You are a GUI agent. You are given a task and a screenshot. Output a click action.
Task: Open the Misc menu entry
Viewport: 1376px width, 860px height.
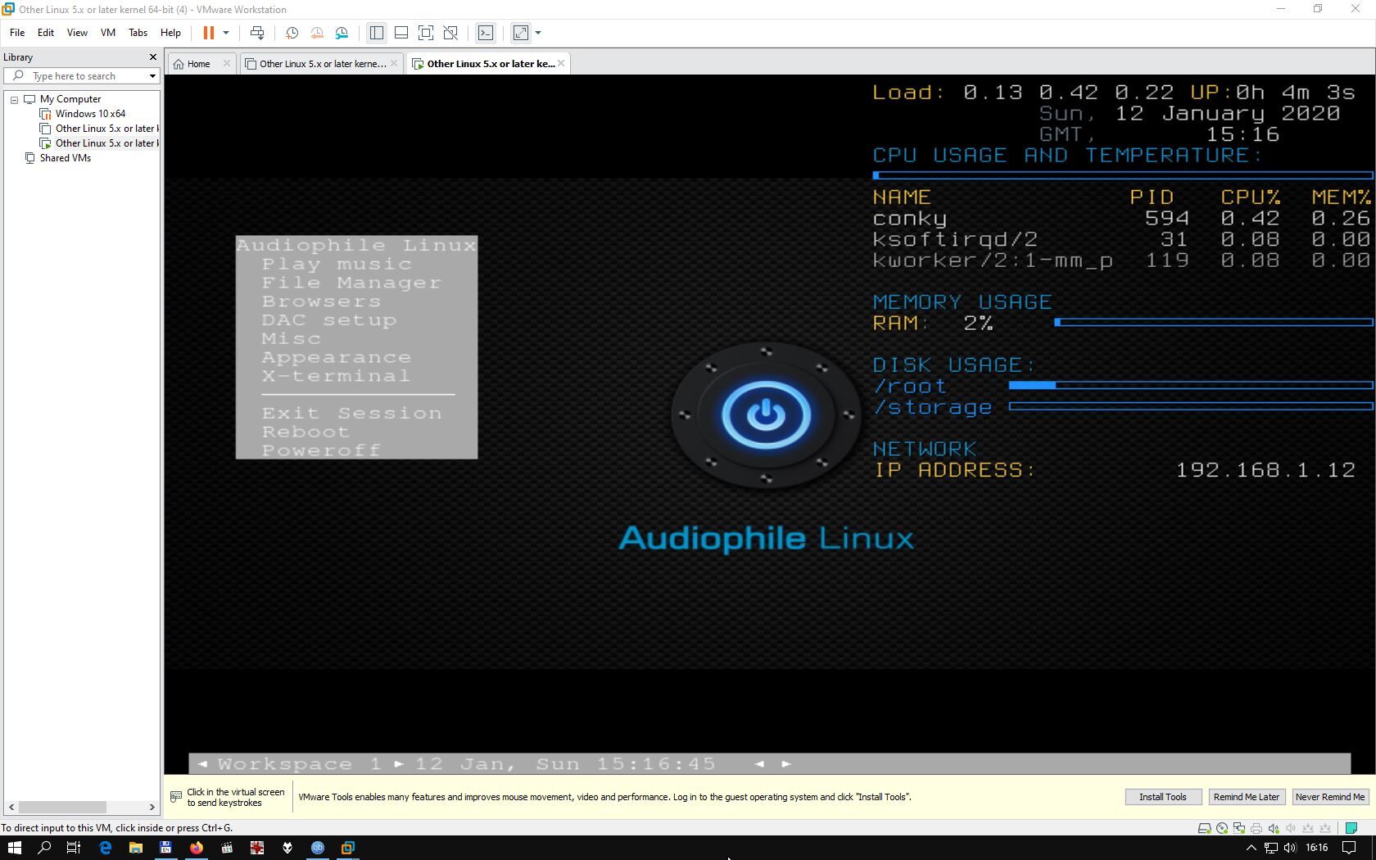[x=292, y=339]
